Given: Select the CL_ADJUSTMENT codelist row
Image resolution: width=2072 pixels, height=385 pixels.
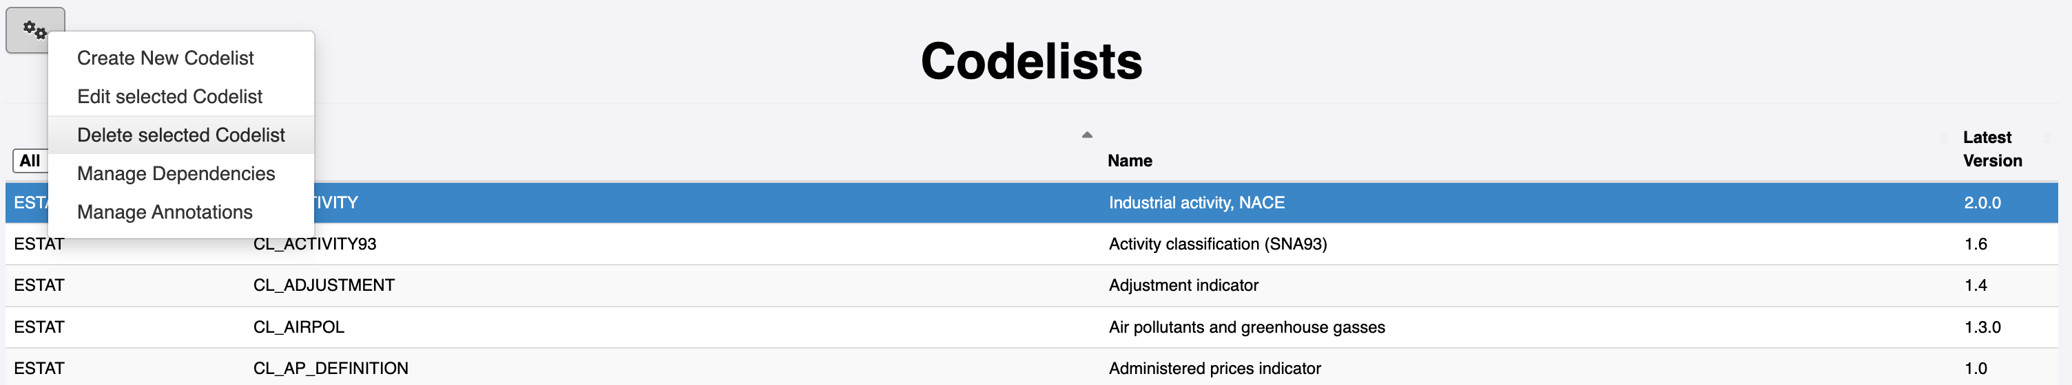Looking at the screenshot, I should [1031, 285].
